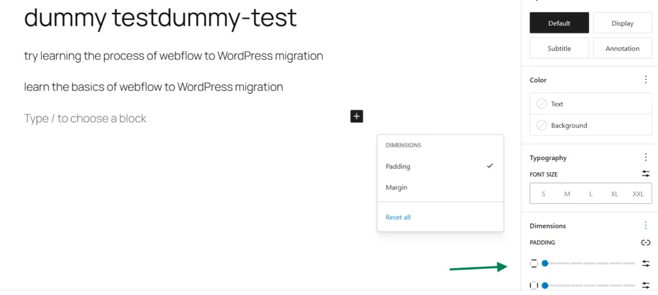The height and width of the screenshot is (295, 658).
Task: Toggle Padding in the Dimensions menu
Action: click(440, 166)
